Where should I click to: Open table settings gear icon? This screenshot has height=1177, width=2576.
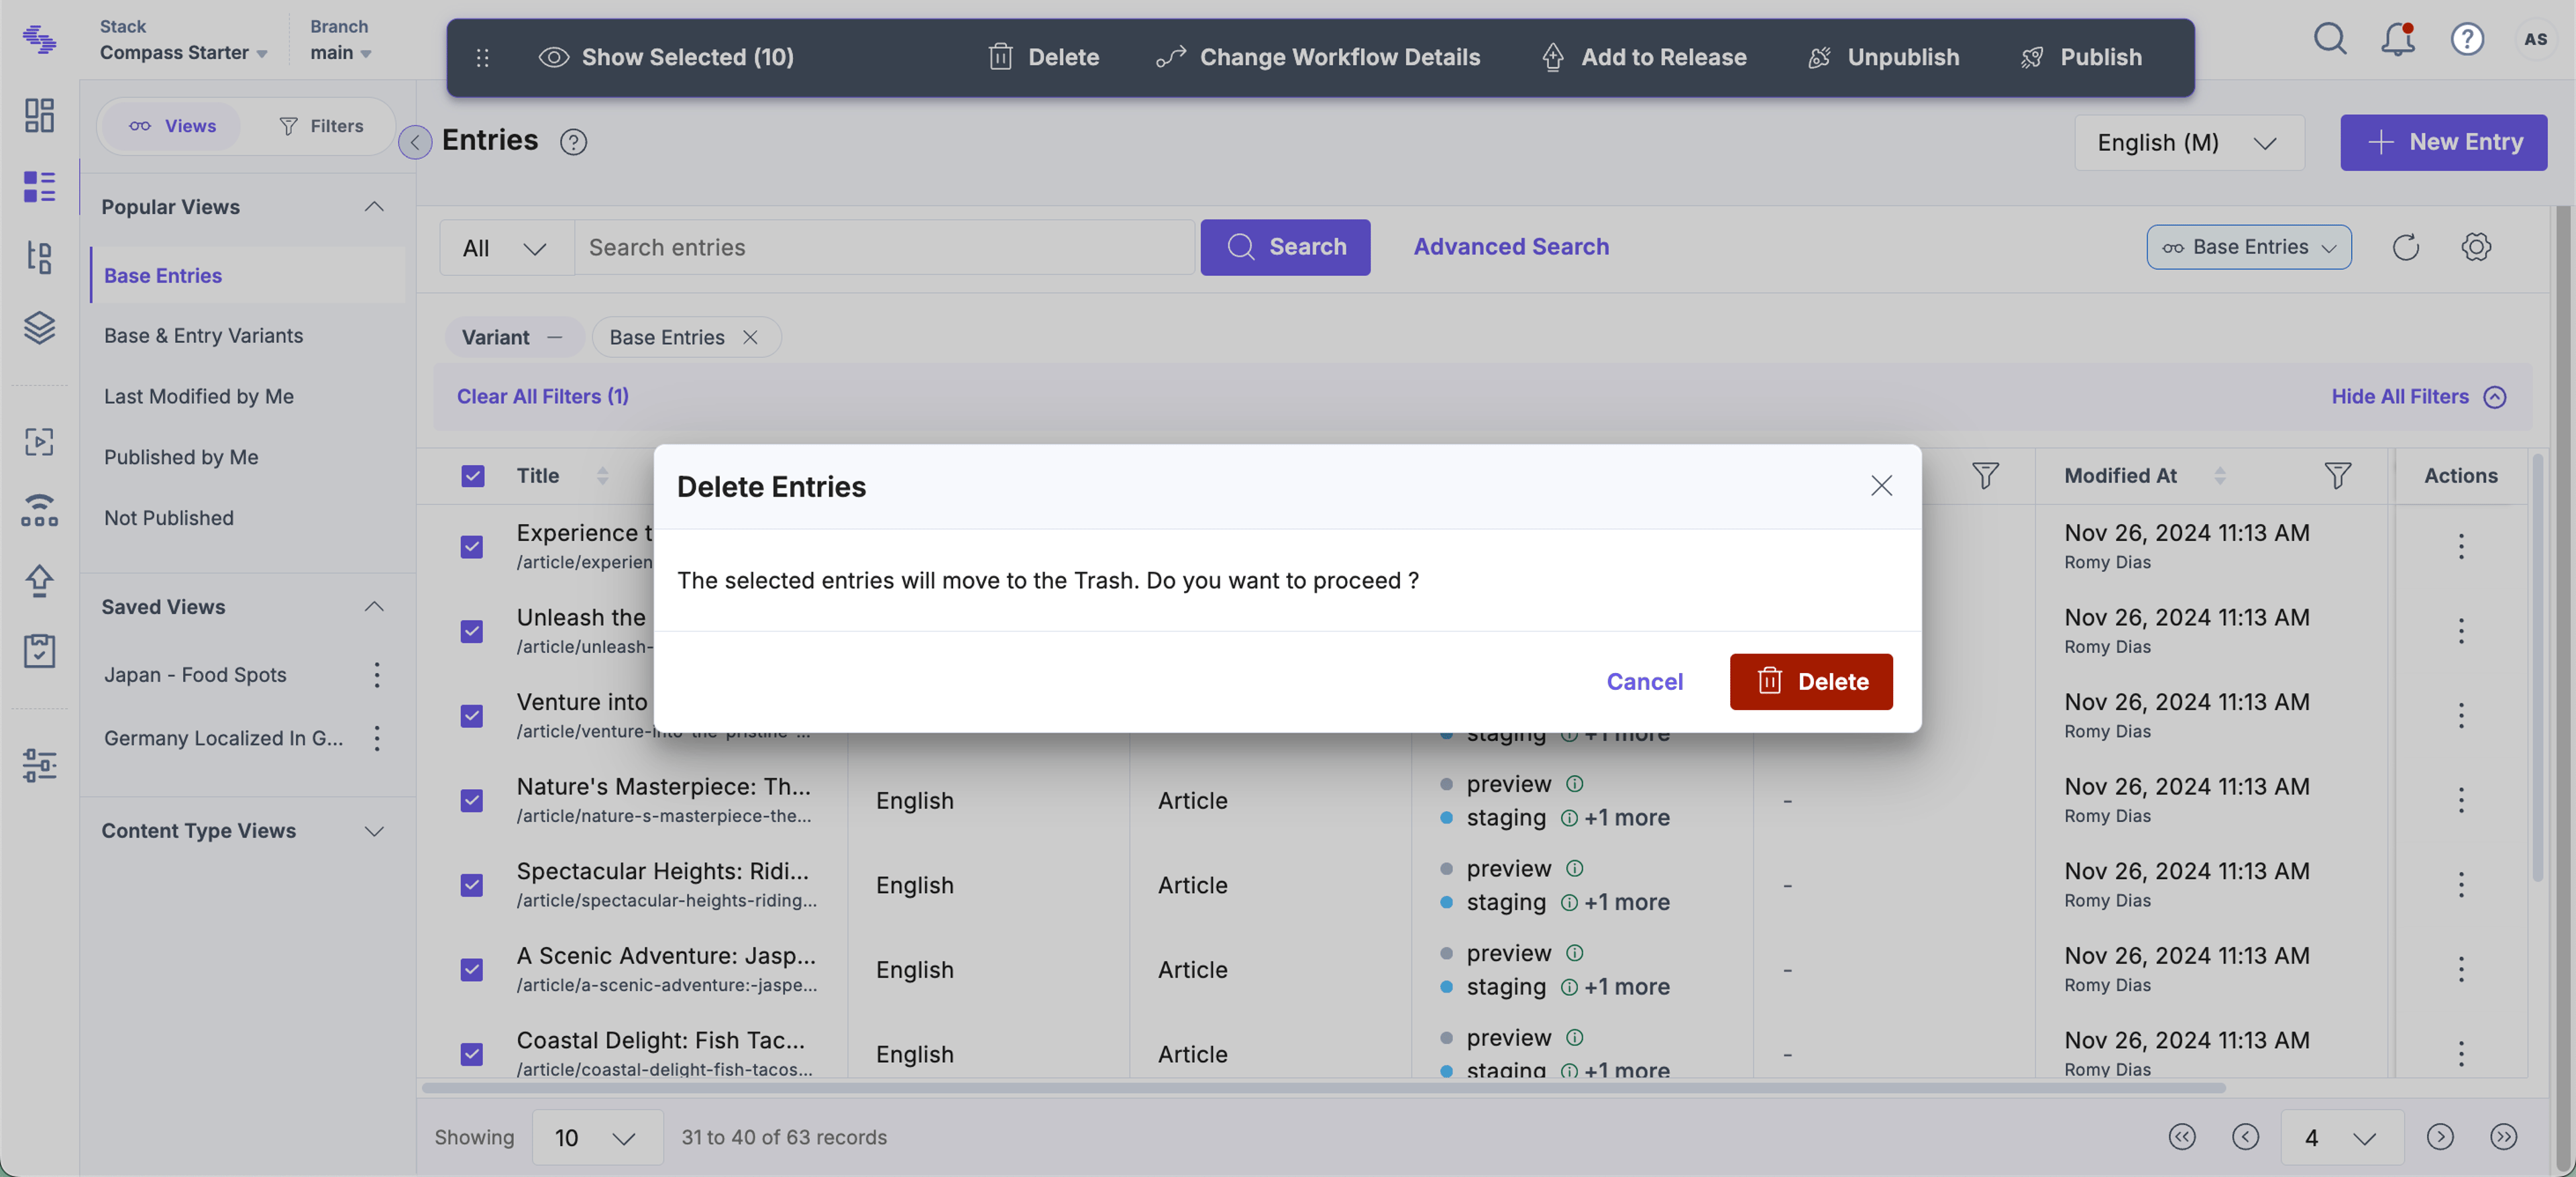click(2476, 247)
